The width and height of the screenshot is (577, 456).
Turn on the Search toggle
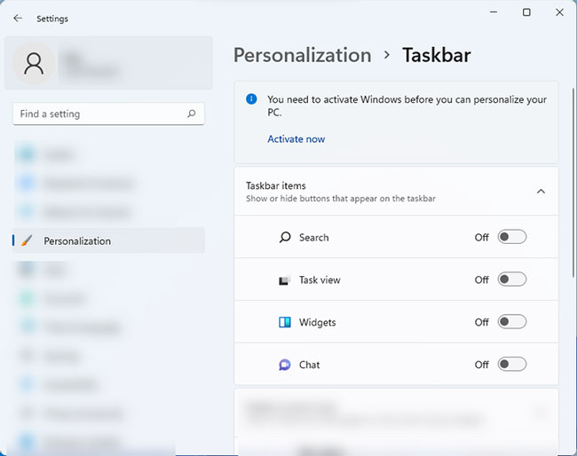511,237
